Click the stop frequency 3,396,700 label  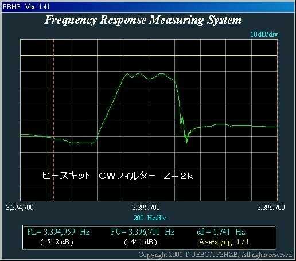(271, 208)
